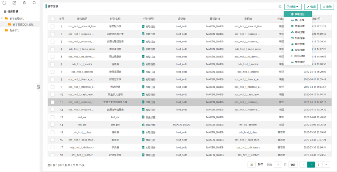Click task type icon in row 6 ods_hxxt_t_invoice
337x172 pixels.
(143, 64)
